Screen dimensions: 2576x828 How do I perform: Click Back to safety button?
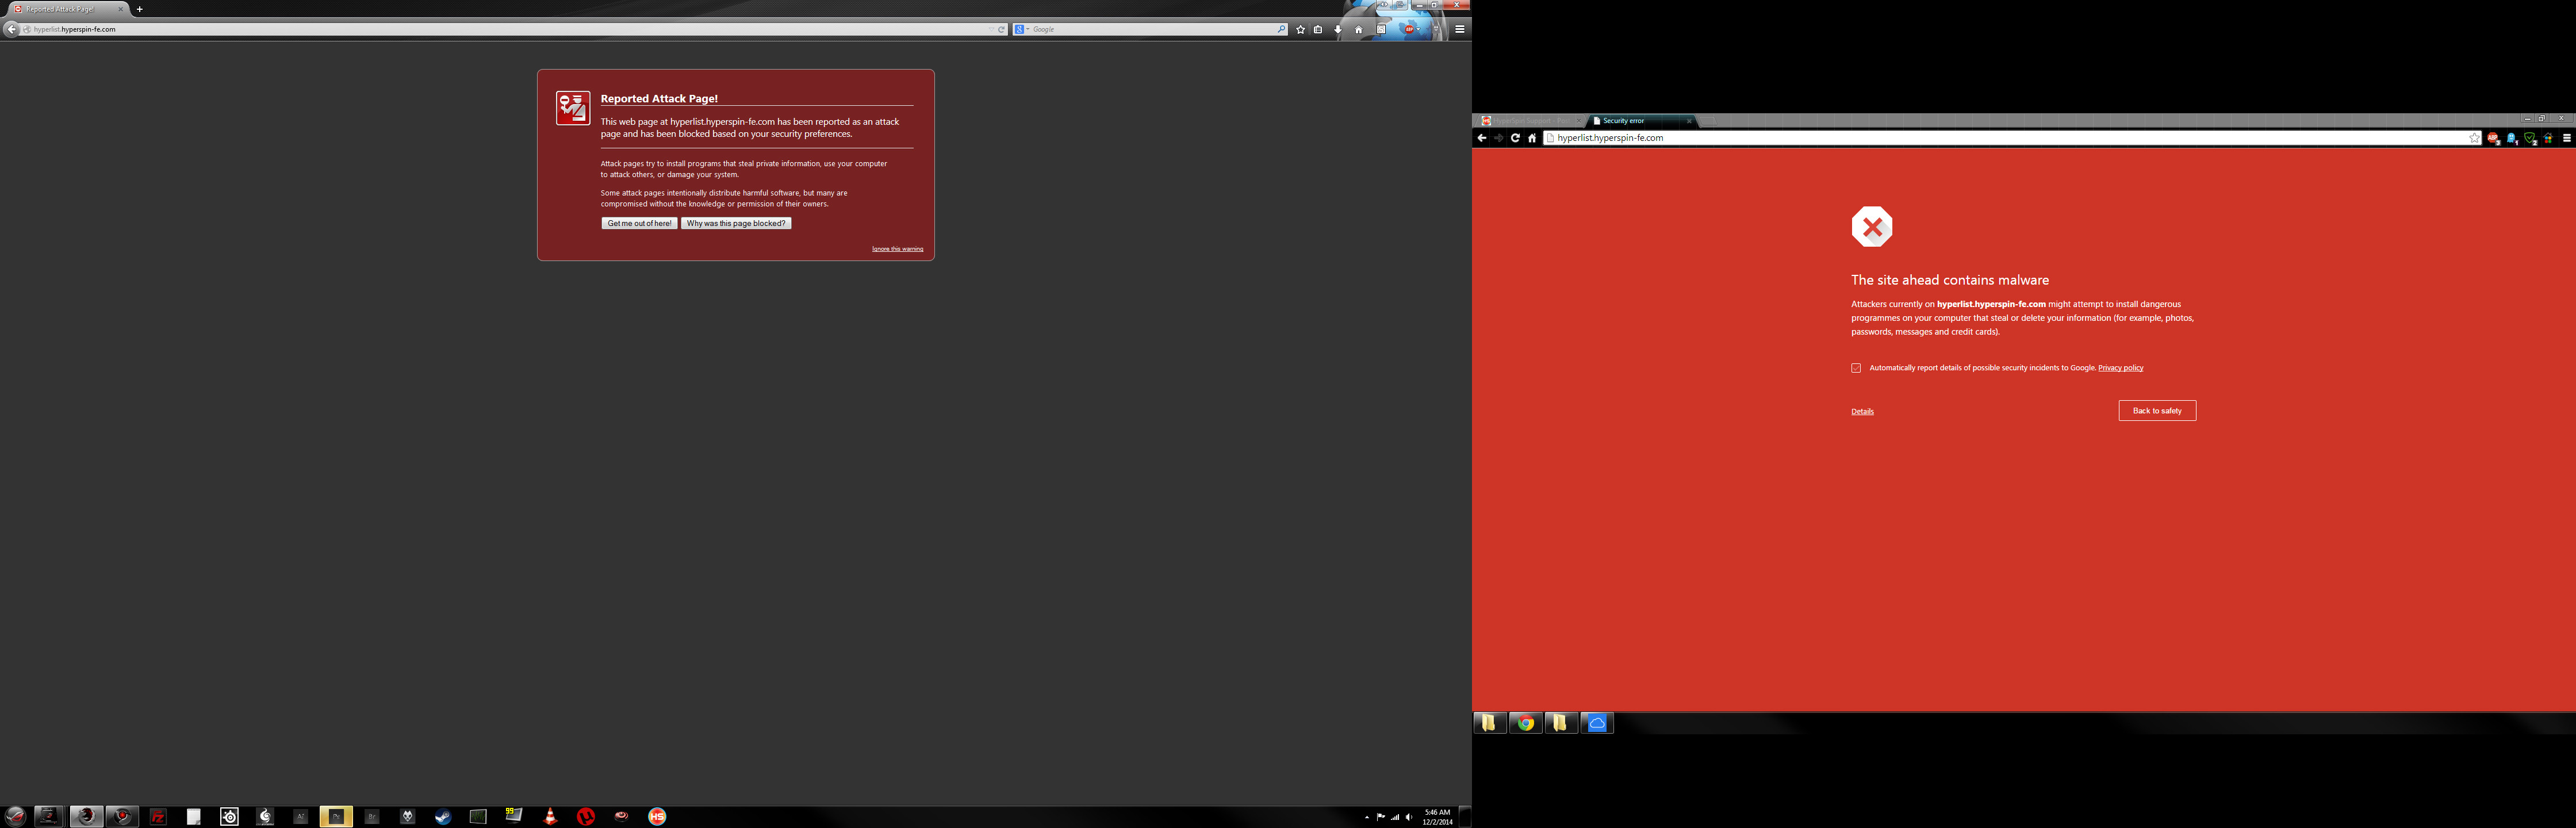tap(2157, 411)
